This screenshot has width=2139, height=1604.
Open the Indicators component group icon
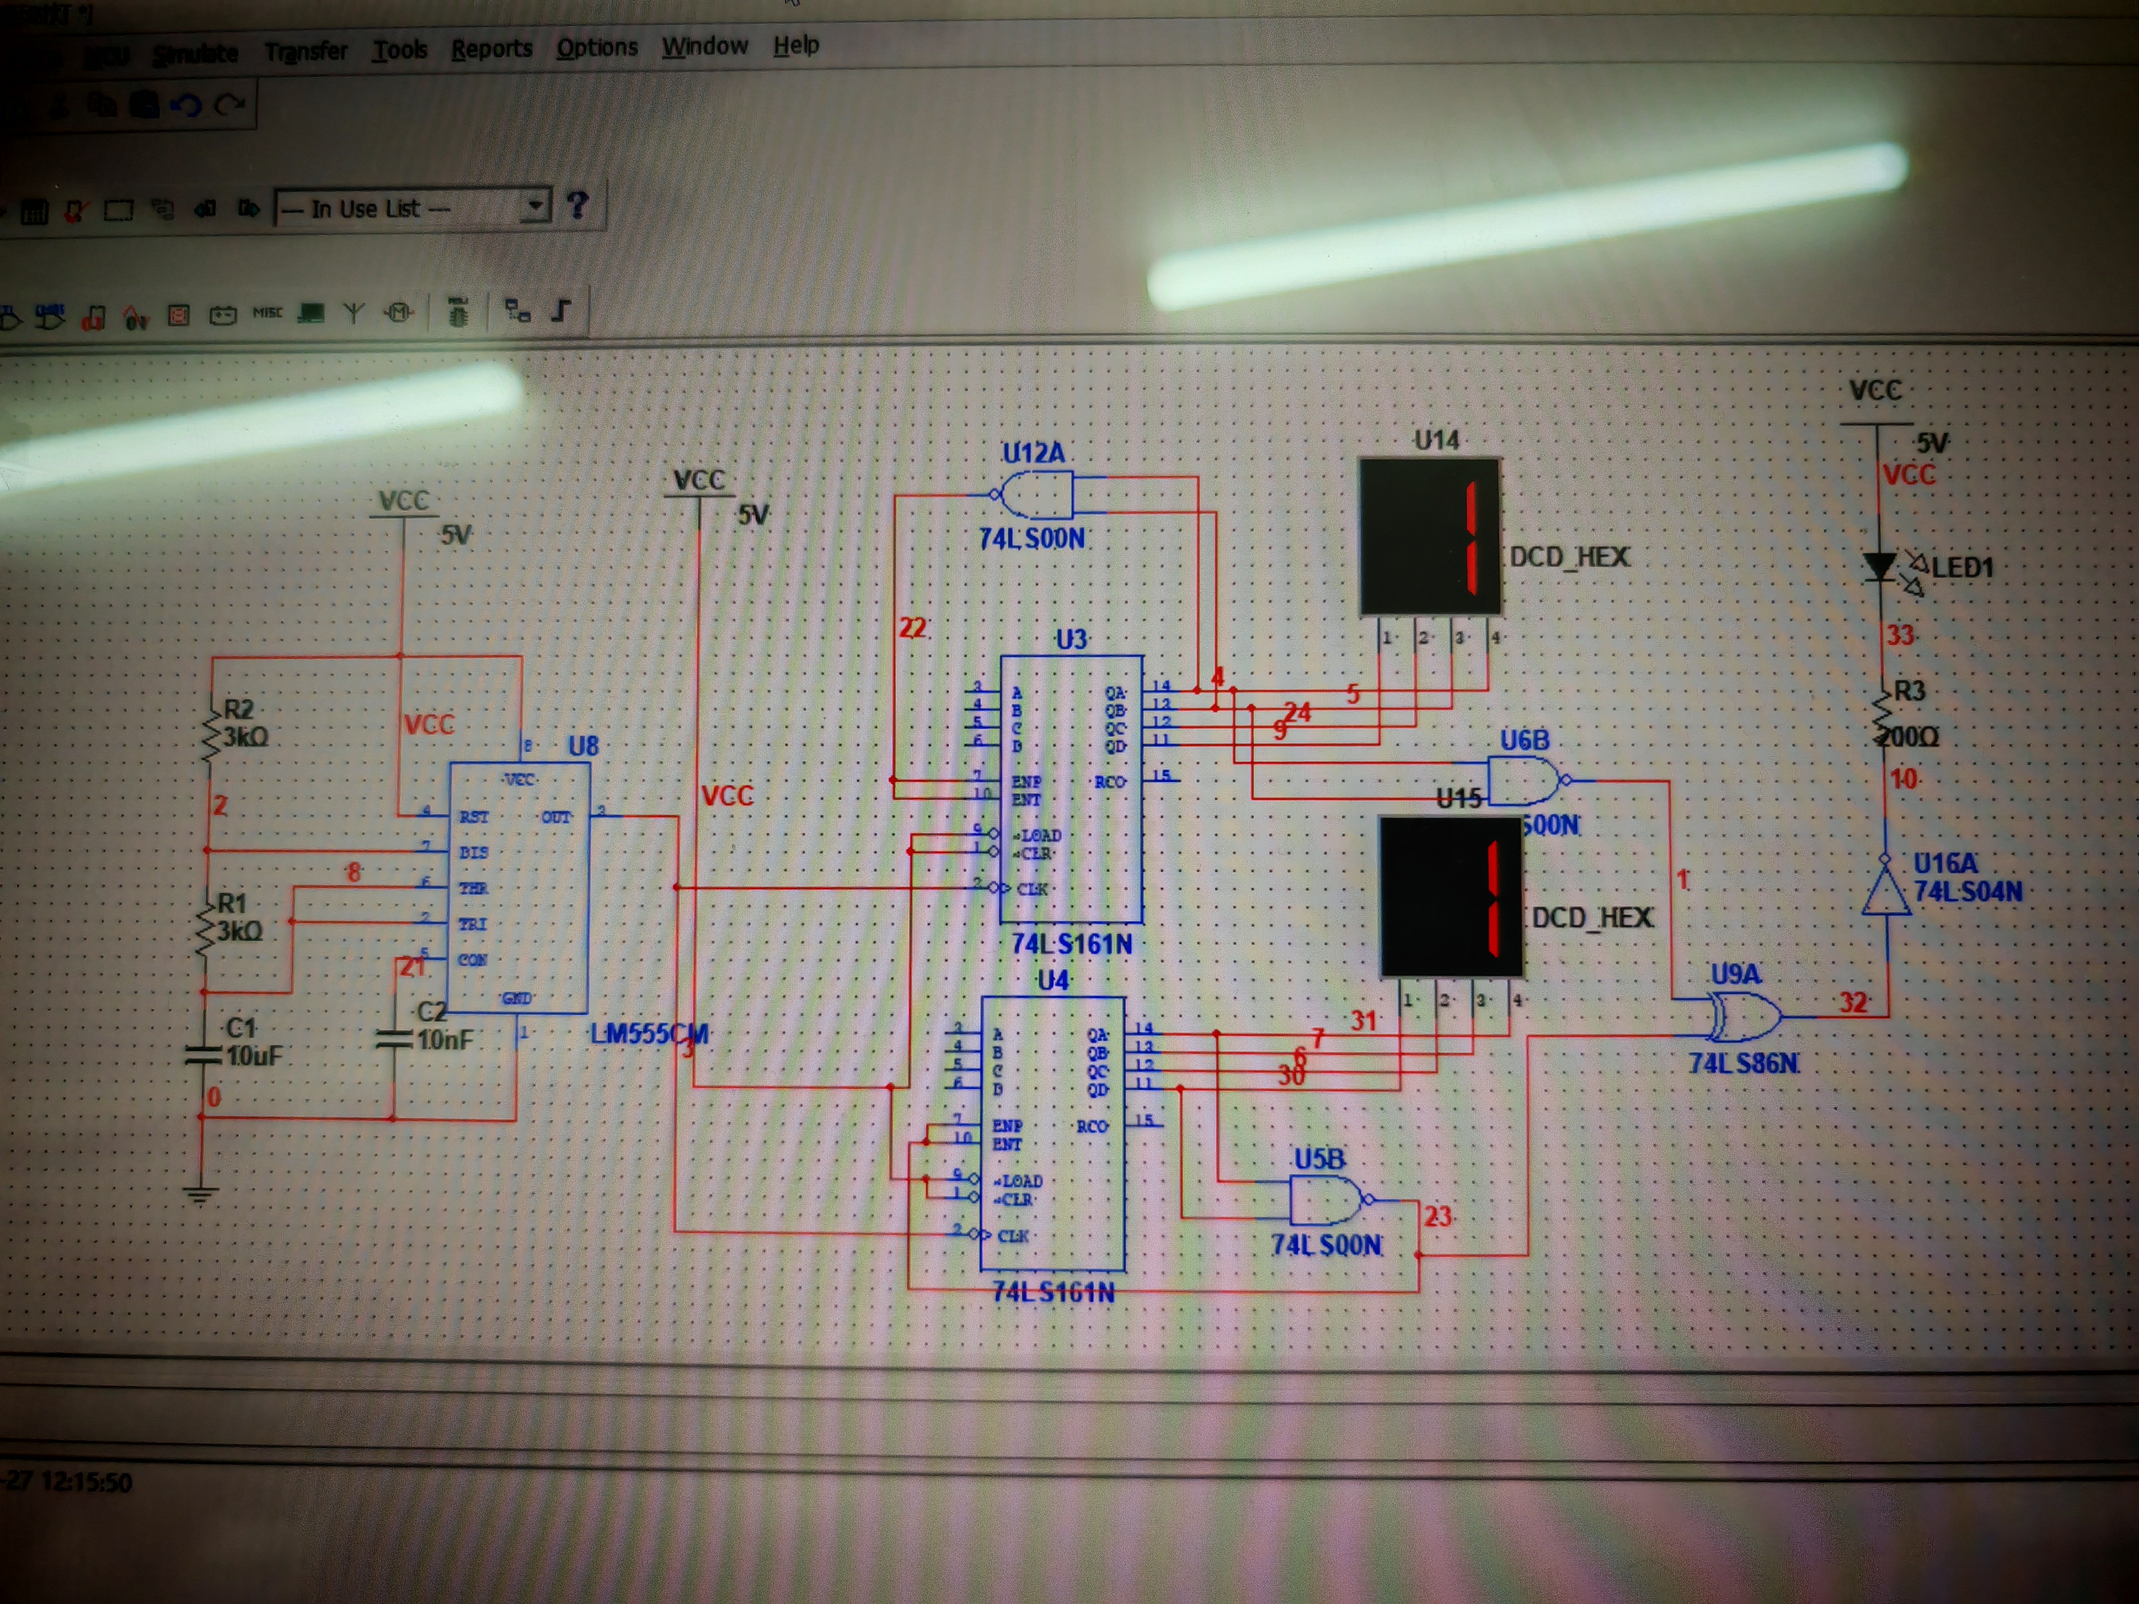pos(179,315)
